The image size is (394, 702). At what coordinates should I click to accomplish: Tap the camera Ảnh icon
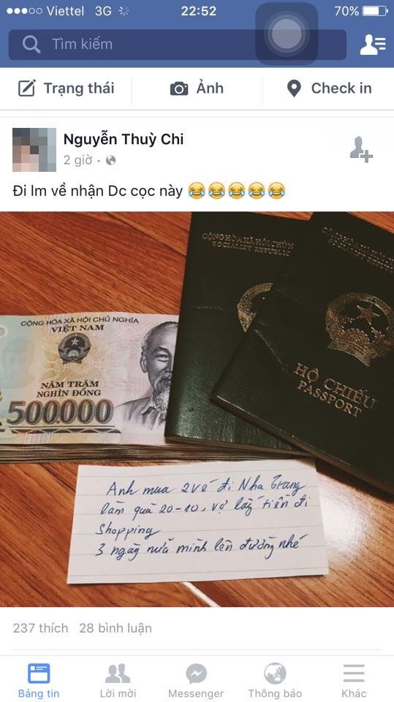179,88
